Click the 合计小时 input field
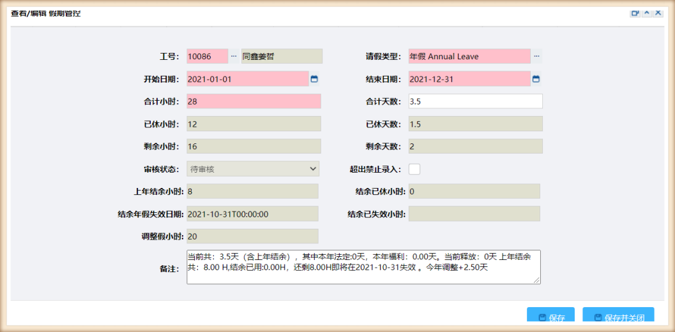This screenshot has height=332, width=675. (x=254, y=101)
